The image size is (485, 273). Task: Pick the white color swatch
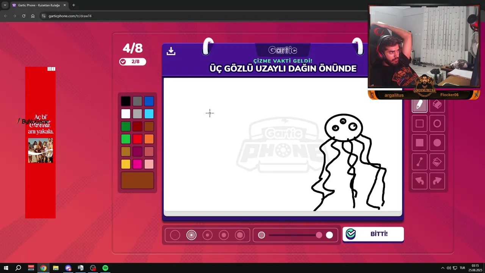[x=126, y=114]
